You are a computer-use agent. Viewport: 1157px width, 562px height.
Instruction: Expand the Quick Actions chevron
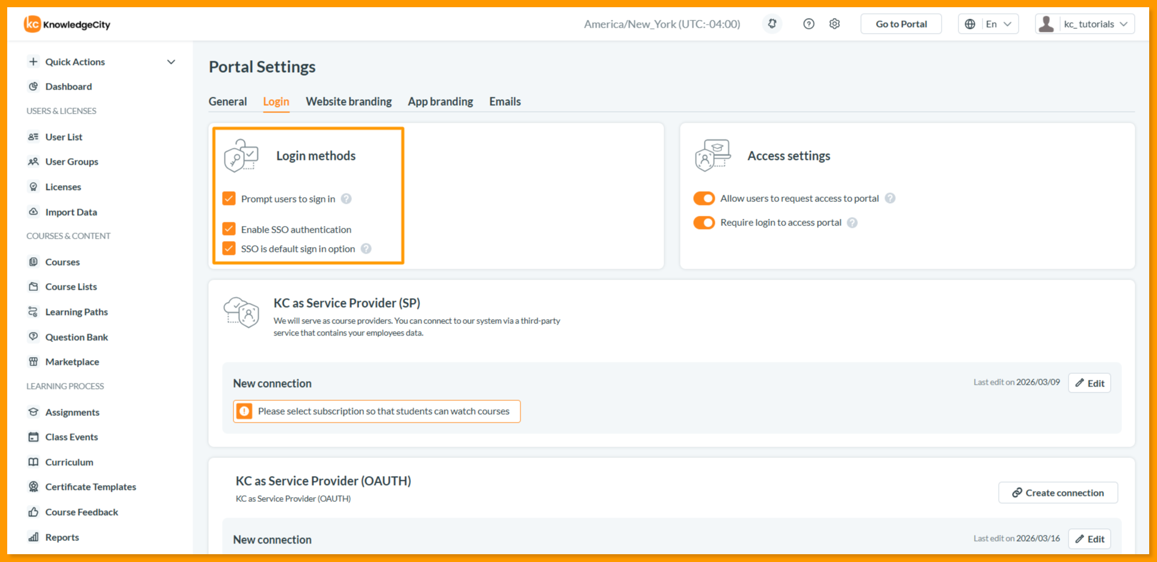(171, 62)
